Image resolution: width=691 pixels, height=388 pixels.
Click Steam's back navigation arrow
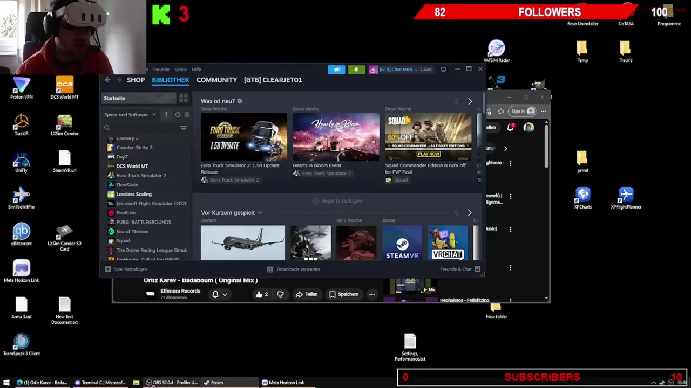(107, 80)
